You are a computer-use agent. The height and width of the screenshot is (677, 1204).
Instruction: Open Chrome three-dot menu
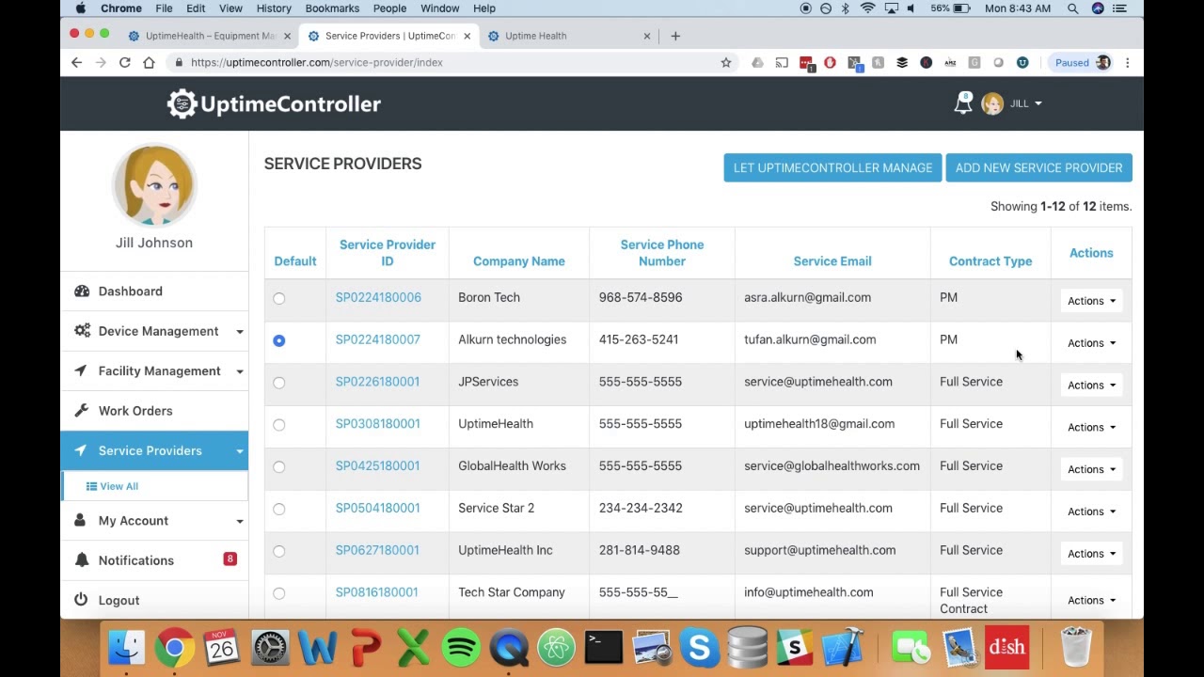1128,62
